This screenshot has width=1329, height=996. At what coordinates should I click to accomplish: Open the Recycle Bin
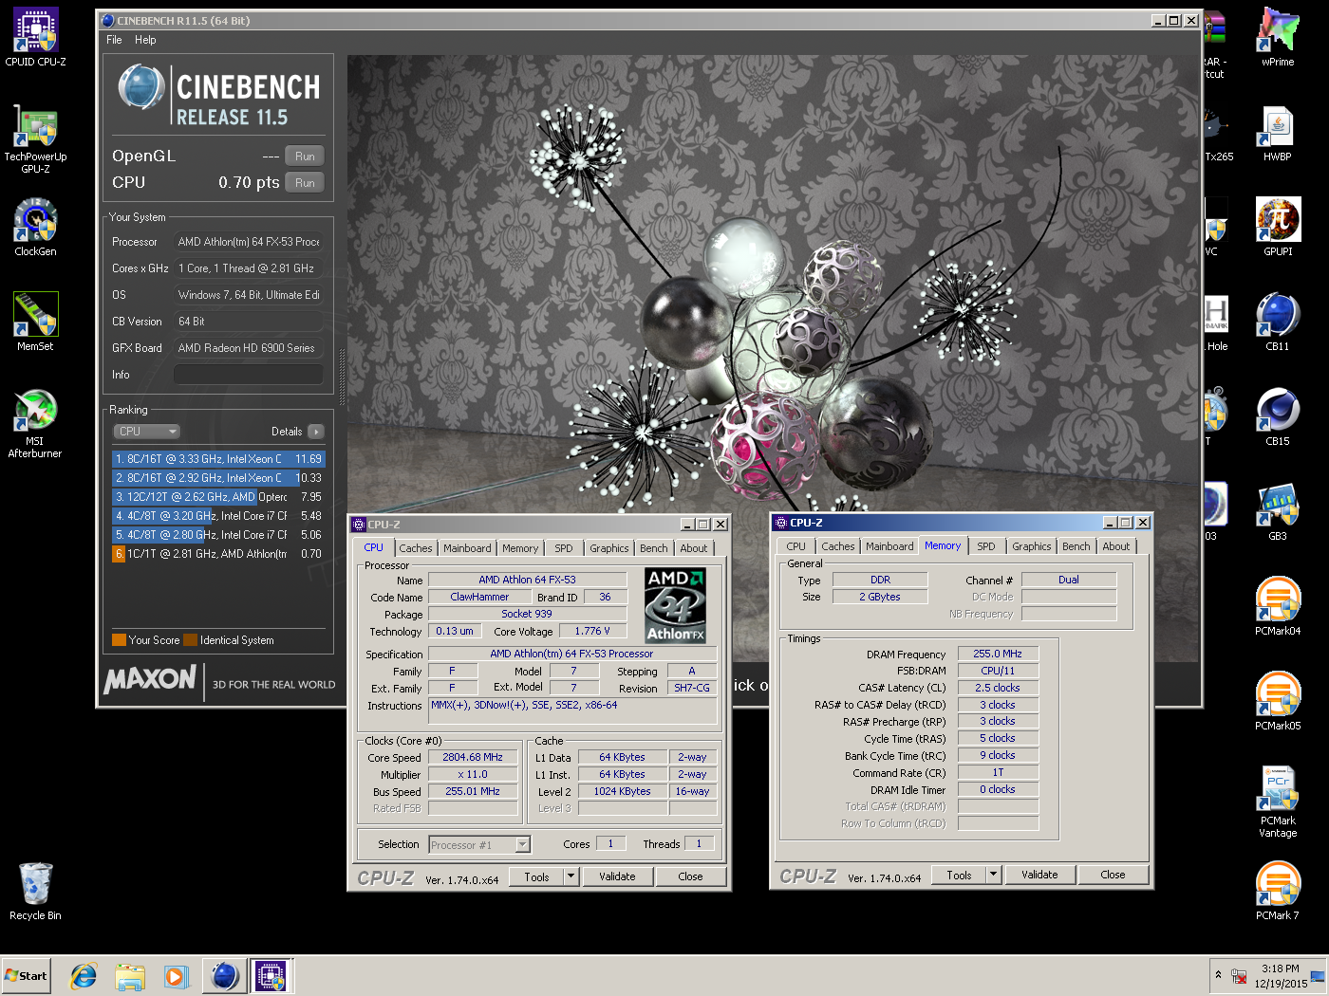[x=35, y=892]
